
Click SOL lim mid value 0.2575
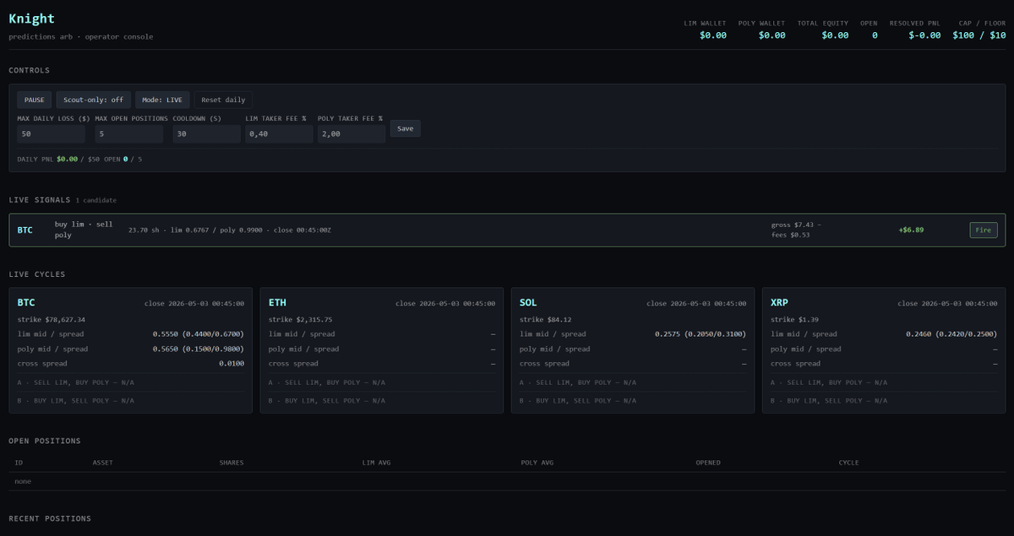(x=700, y=334)
